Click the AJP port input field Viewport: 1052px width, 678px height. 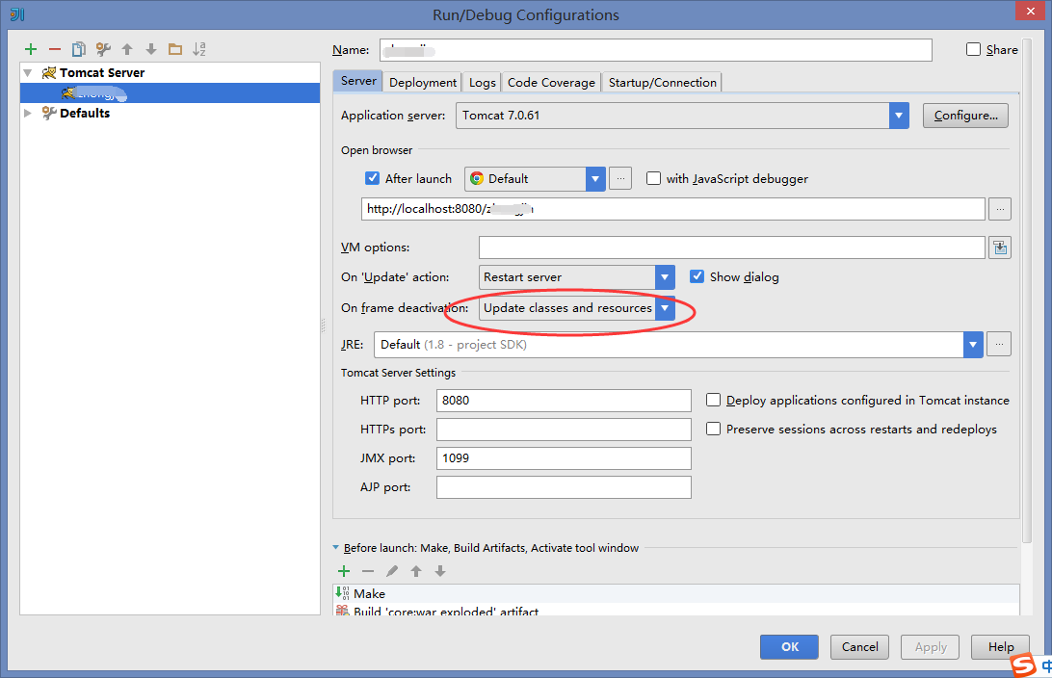564,487
